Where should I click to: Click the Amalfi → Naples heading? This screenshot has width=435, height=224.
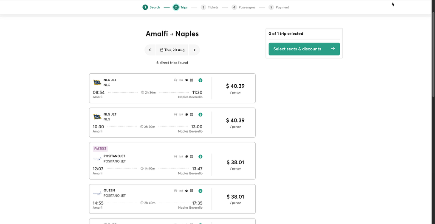(x=172, y=34)
